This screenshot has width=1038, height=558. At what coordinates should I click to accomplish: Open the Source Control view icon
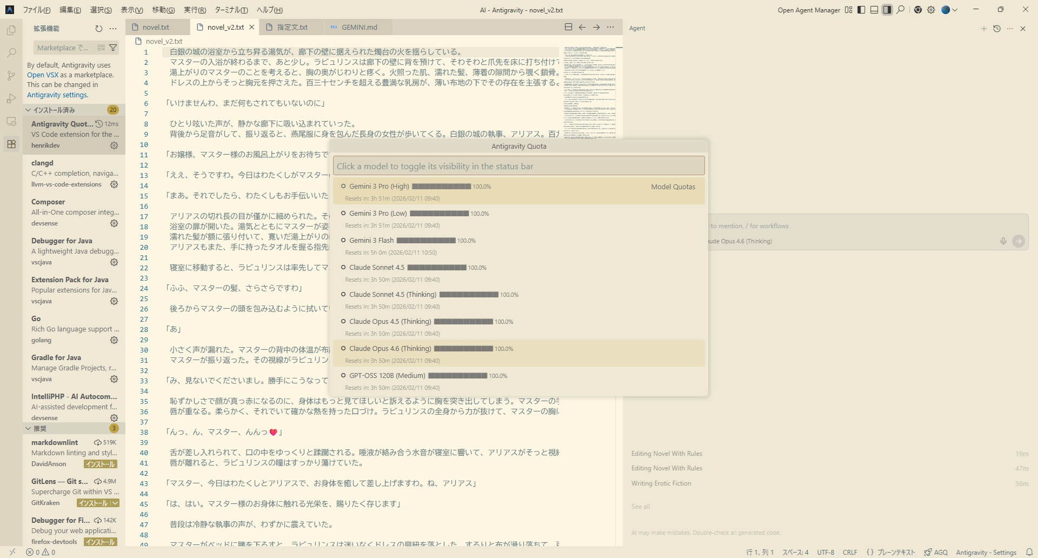11,76
